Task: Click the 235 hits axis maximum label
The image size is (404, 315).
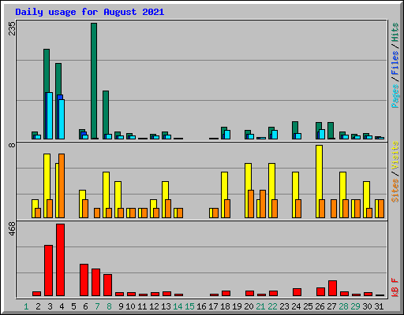Action: click(12, 28)
